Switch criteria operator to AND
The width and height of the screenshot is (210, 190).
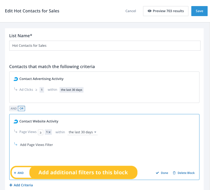point(14,108)
